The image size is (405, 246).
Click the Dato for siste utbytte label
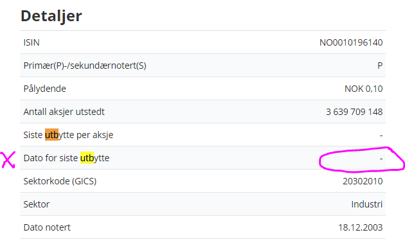point(66,158)
